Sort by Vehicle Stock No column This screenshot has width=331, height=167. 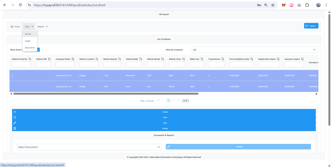click(30, 59)
